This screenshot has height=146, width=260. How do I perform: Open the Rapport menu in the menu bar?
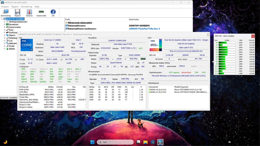pyautogui.click(x=15, y=6)
